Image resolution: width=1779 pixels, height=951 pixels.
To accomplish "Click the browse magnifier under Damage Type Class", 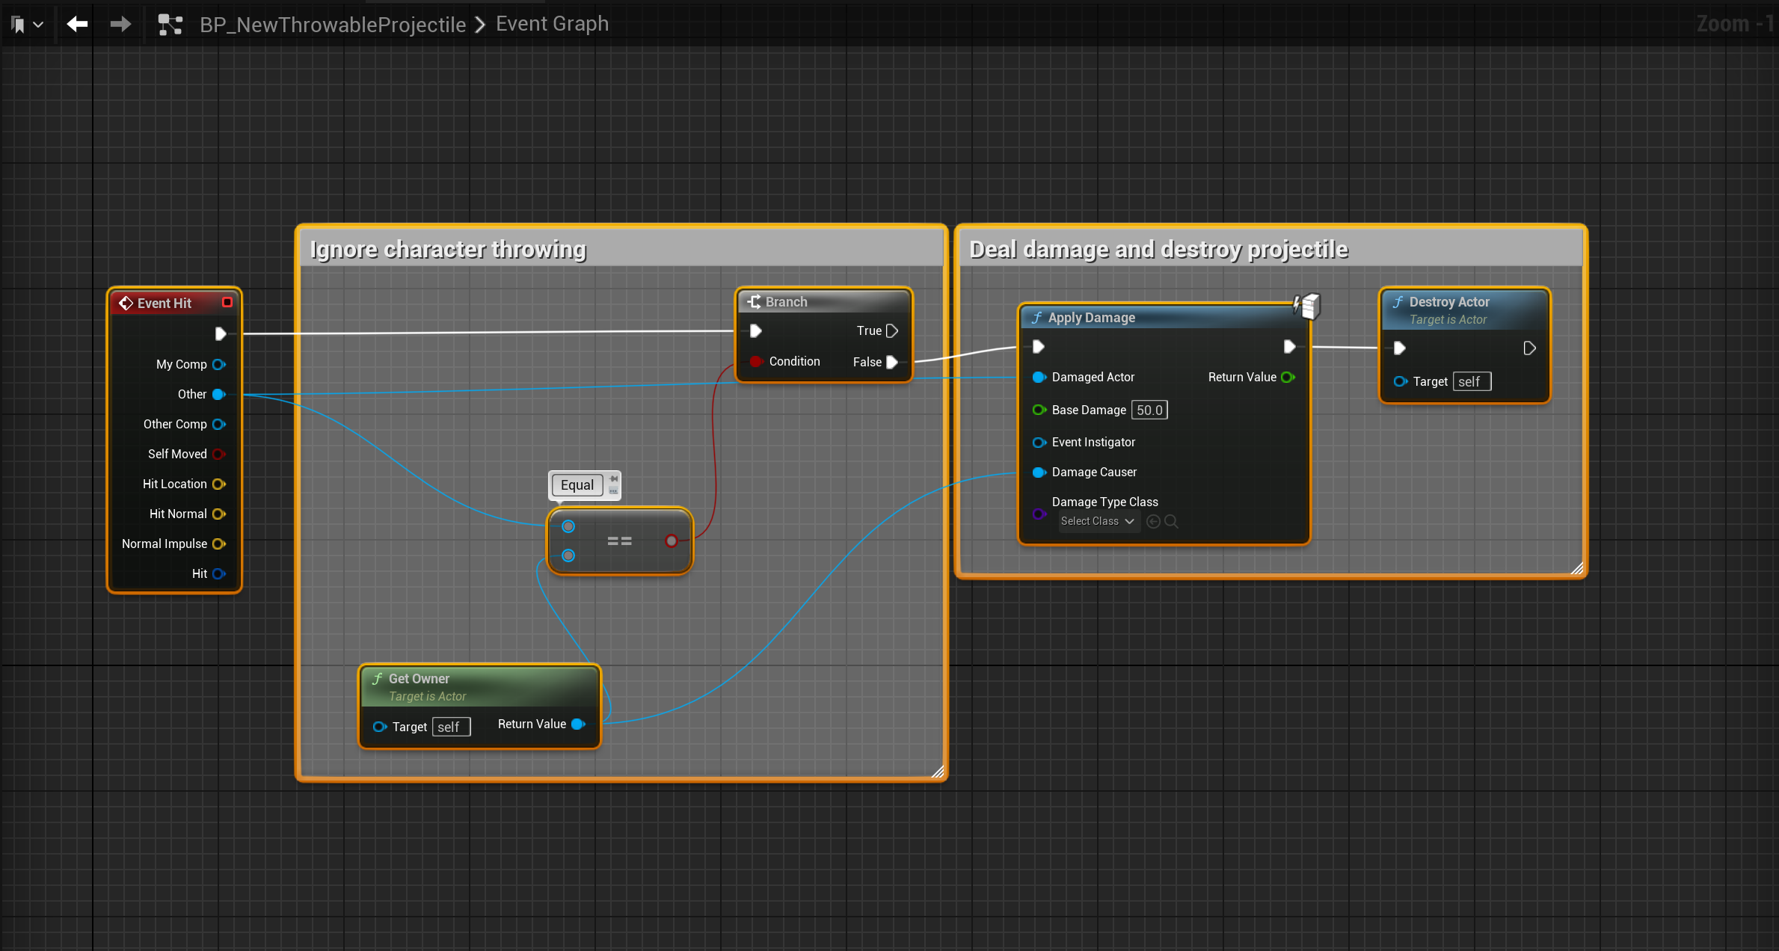I will [x=1172, y=521].
